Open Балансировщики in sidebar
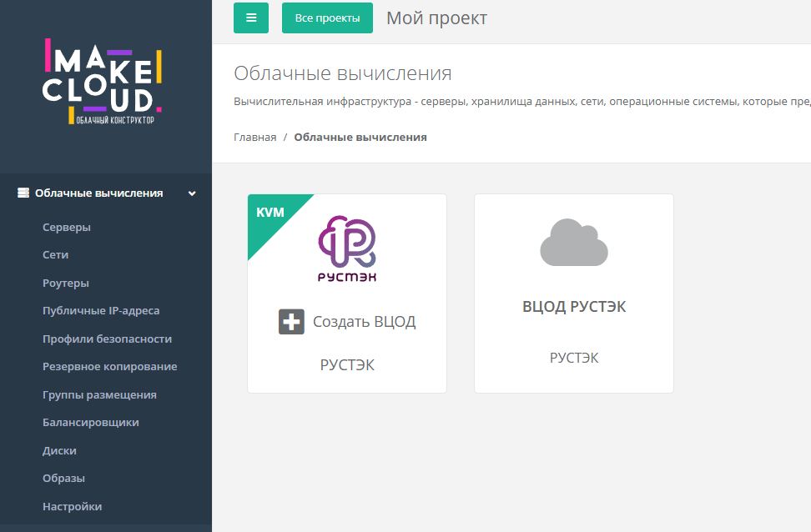811x532 pixels. point(90,423)
